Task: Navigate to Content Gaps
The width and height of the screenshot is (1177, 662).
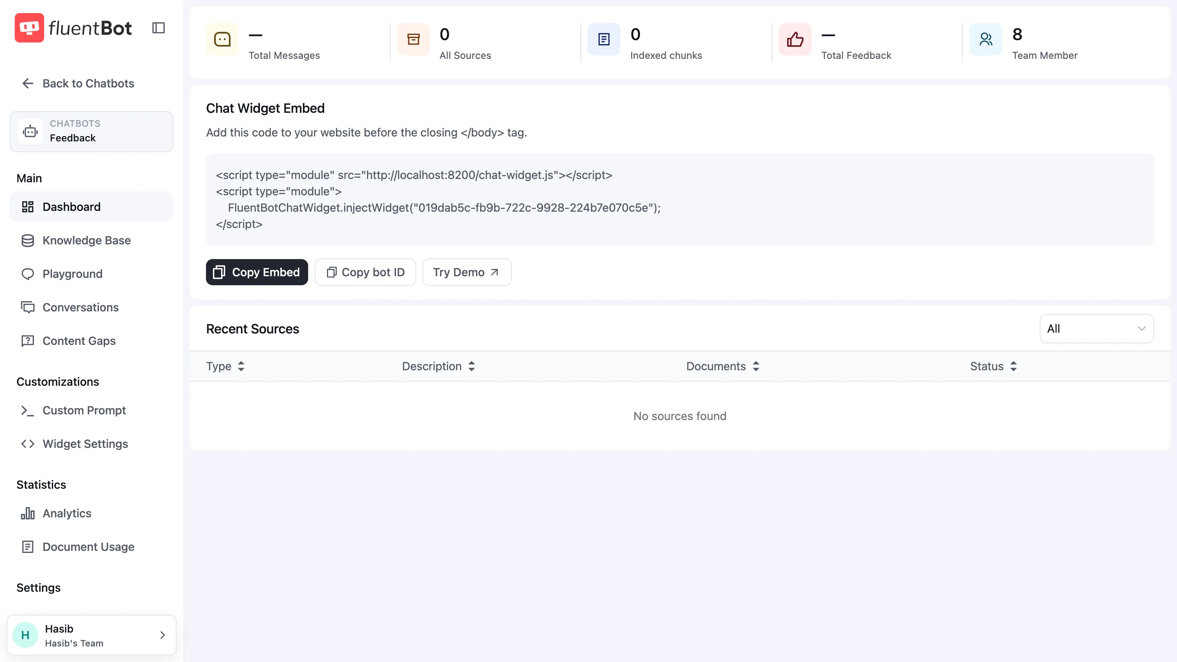Action: [x=92, y=341]
